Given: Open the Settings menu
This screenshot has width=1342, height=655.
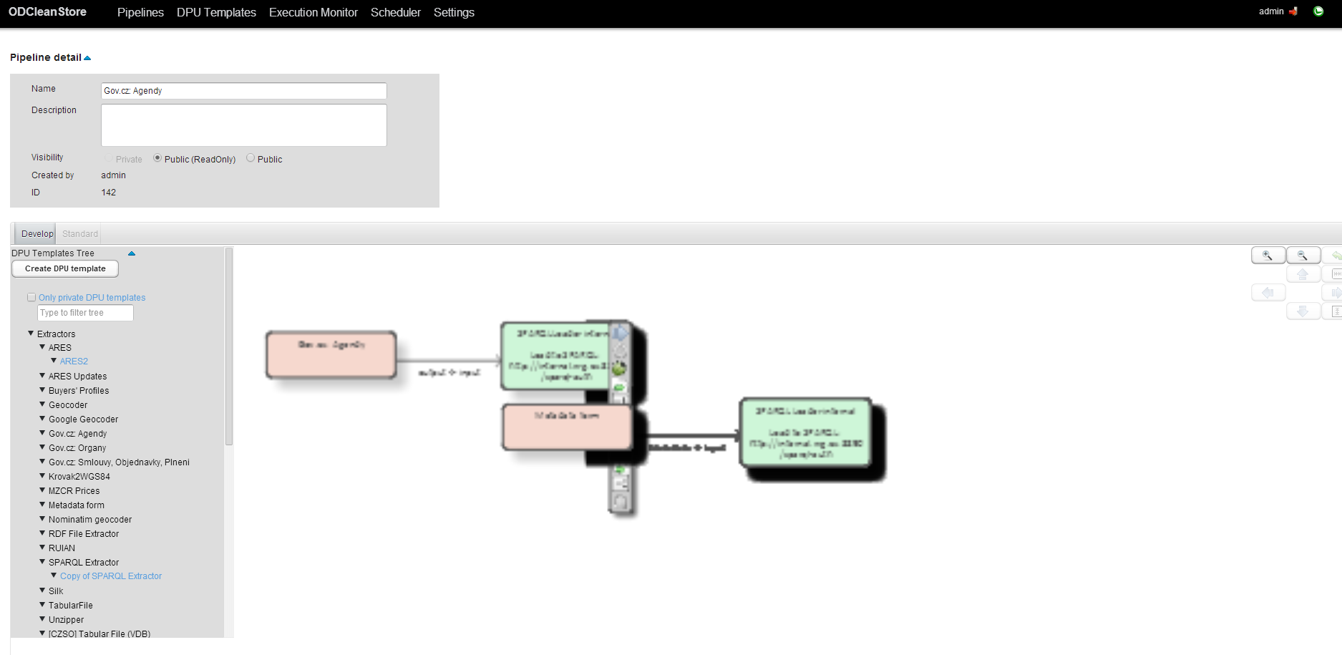Looking at the screenshot, I should (454, 13).
